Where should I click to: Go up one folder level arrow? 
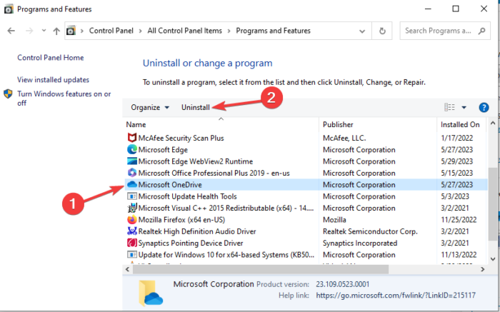click(56, 31)
